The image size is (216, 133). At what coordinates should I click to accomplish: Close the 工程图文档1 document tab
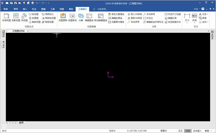[x=28, y=31]
